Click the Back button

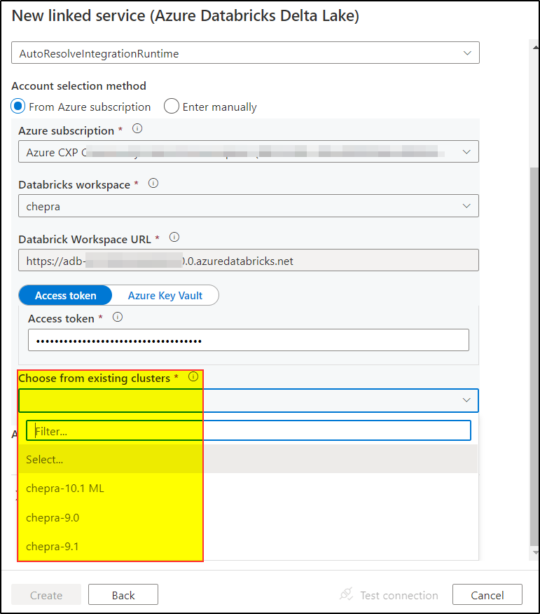(123, 595)
